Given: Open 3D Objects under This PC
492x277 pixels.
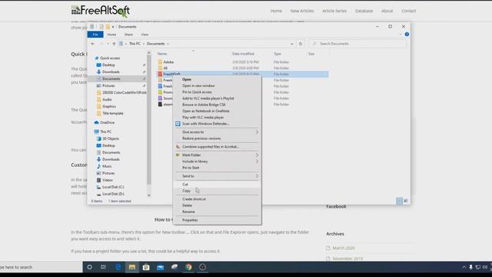Looking at the screenshot, I should tap(111, 138).
